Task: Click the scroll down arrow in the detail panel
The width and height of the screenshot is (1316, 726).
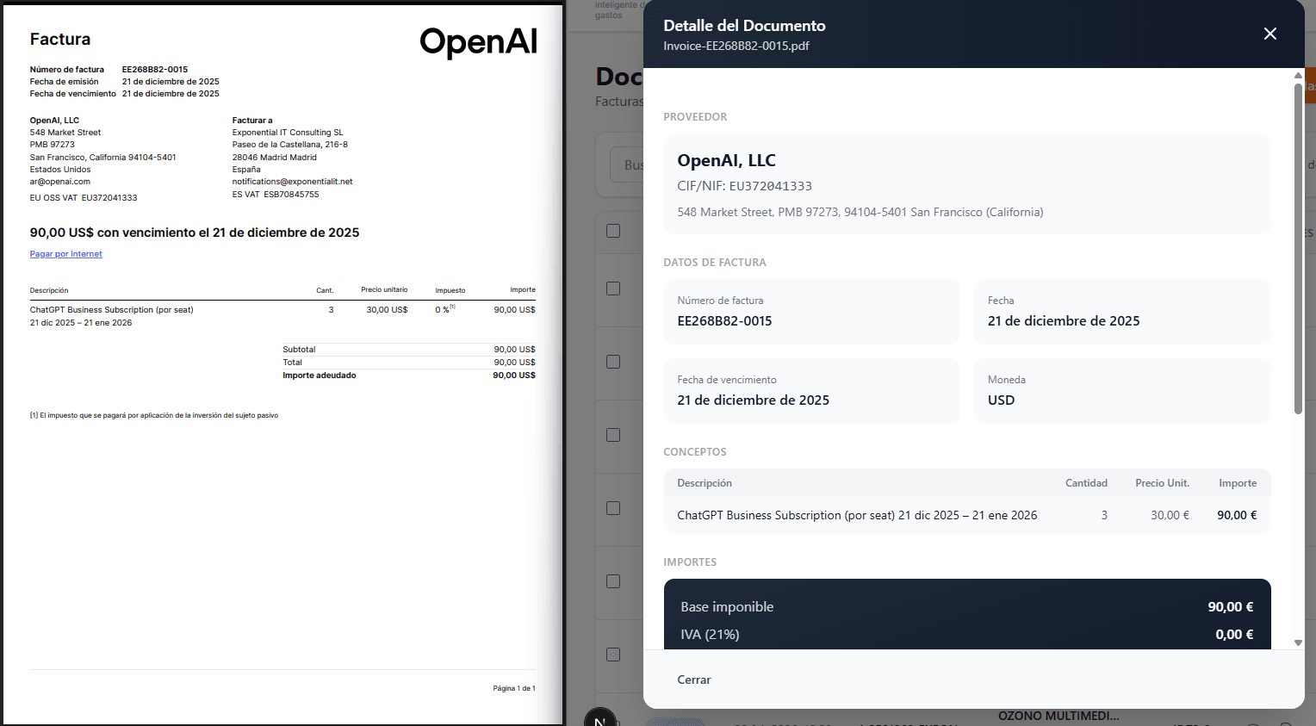Action: [x=1298, y=642]
